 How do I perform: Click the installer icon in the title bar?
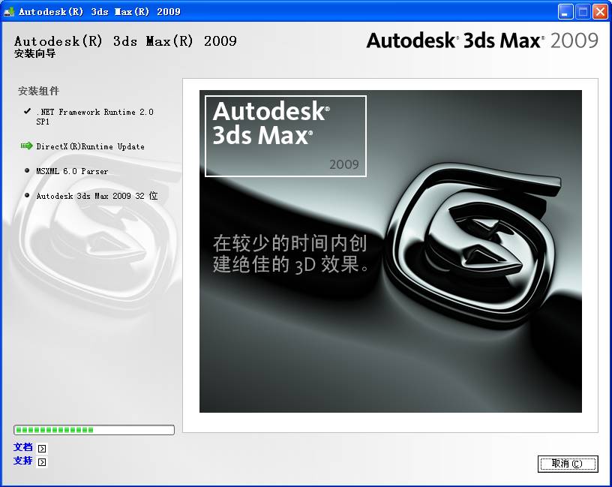(9, 12)
